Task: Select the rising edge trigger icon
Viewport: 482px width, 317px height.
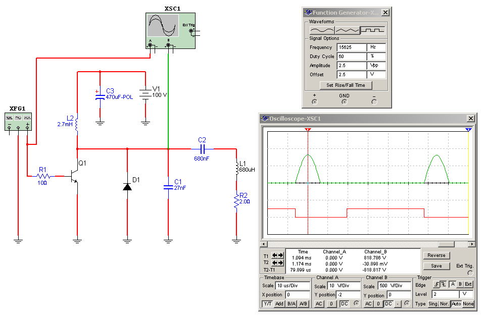Action: [437, 284]
